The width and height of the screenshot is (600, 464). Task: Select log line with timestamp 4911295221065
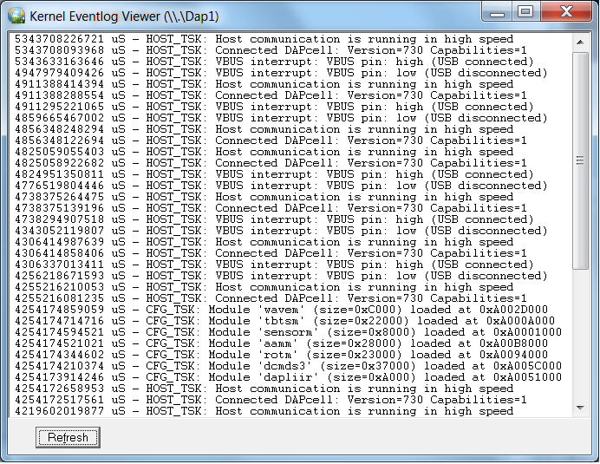click(274, 107)
